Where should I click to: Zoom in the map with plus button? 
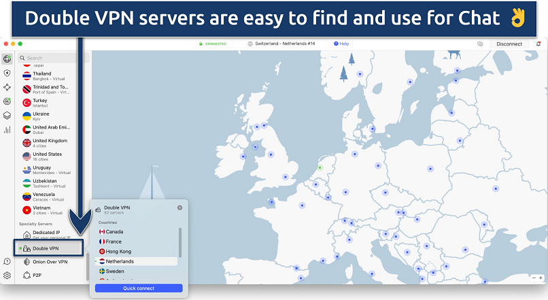click(541, 278)
